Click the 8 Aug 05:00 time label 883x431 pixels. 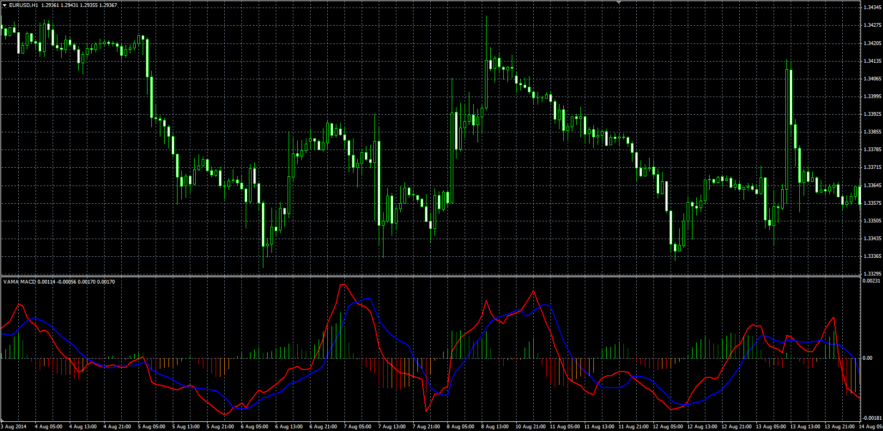(x=461, y=427)
